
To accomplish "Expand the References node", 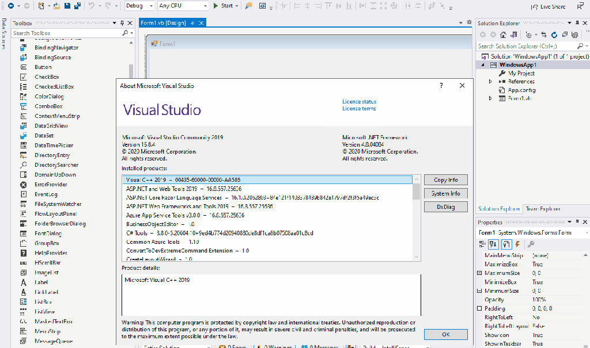I will [x=490, y=82].
